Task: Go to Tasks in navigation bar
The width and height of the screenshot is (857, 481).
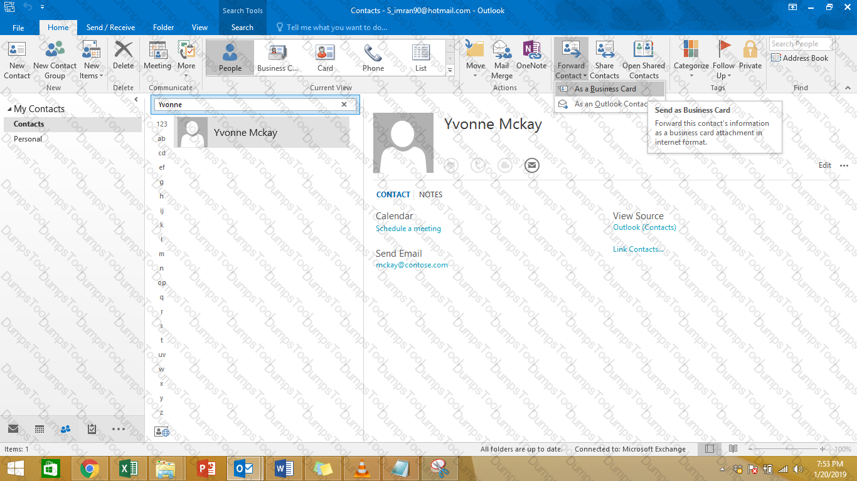Action: tap(92, 429)
